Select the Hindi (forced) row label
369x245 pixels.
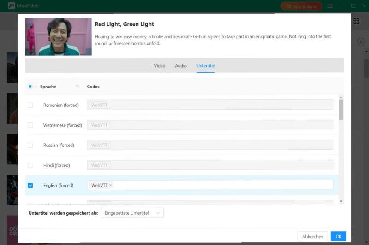(x=56, y=165)
